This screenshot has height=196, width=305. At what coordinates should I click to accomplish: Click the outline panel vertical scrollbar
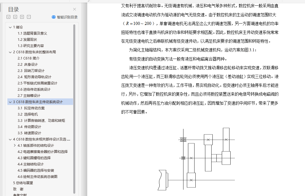74,109
